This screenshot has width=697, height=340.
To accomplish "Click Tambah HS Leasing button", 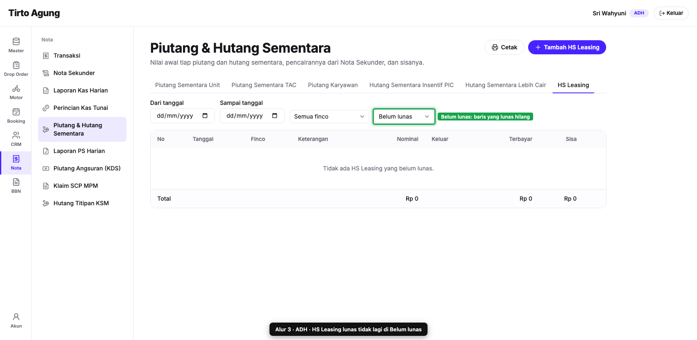I will [567, 47].
